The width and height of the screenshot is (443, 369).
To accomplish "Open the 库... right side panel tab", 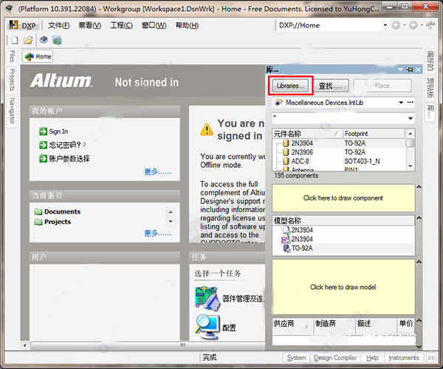I will pos(430,111).
